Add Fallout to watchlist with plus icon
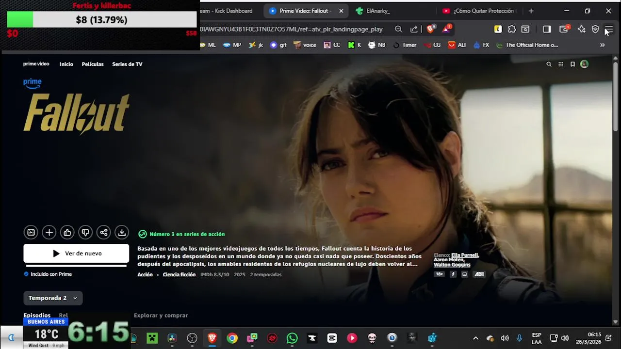 (x=49, y=233)
